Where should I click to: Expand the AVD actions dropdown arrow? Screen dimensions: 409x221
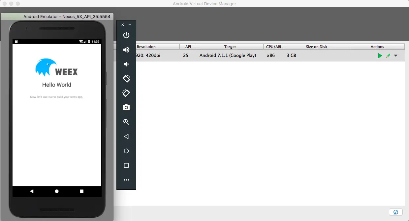click(395, 56)
